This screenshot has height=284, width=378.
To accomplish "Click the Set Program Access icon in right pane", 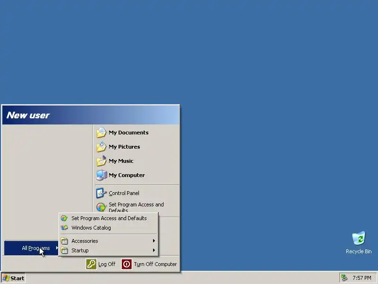I will pos(101,207).
